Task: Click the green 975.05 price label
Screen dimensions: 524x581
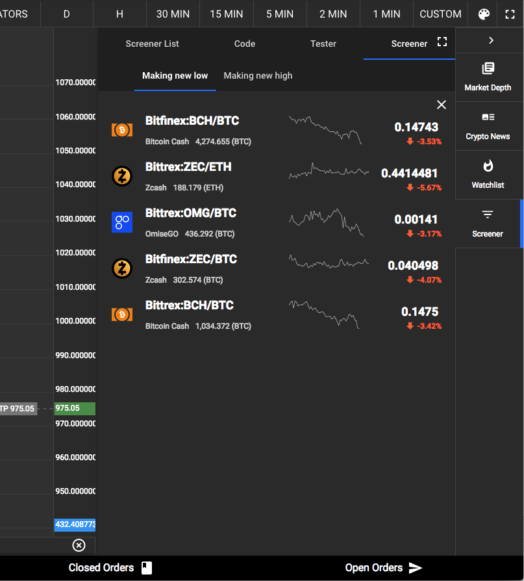Action: click(x=75, y=408)
